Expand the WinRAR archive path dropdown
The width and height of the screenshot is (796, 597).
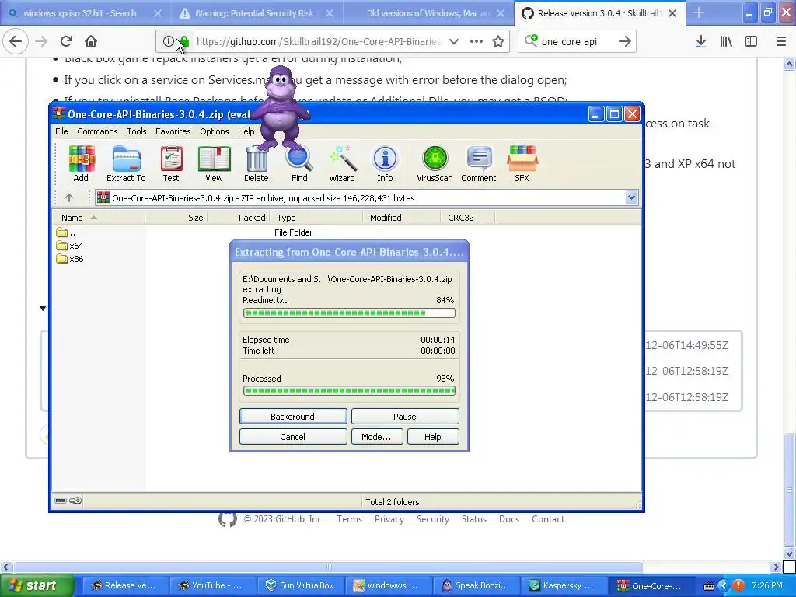[x=631, y=198]
